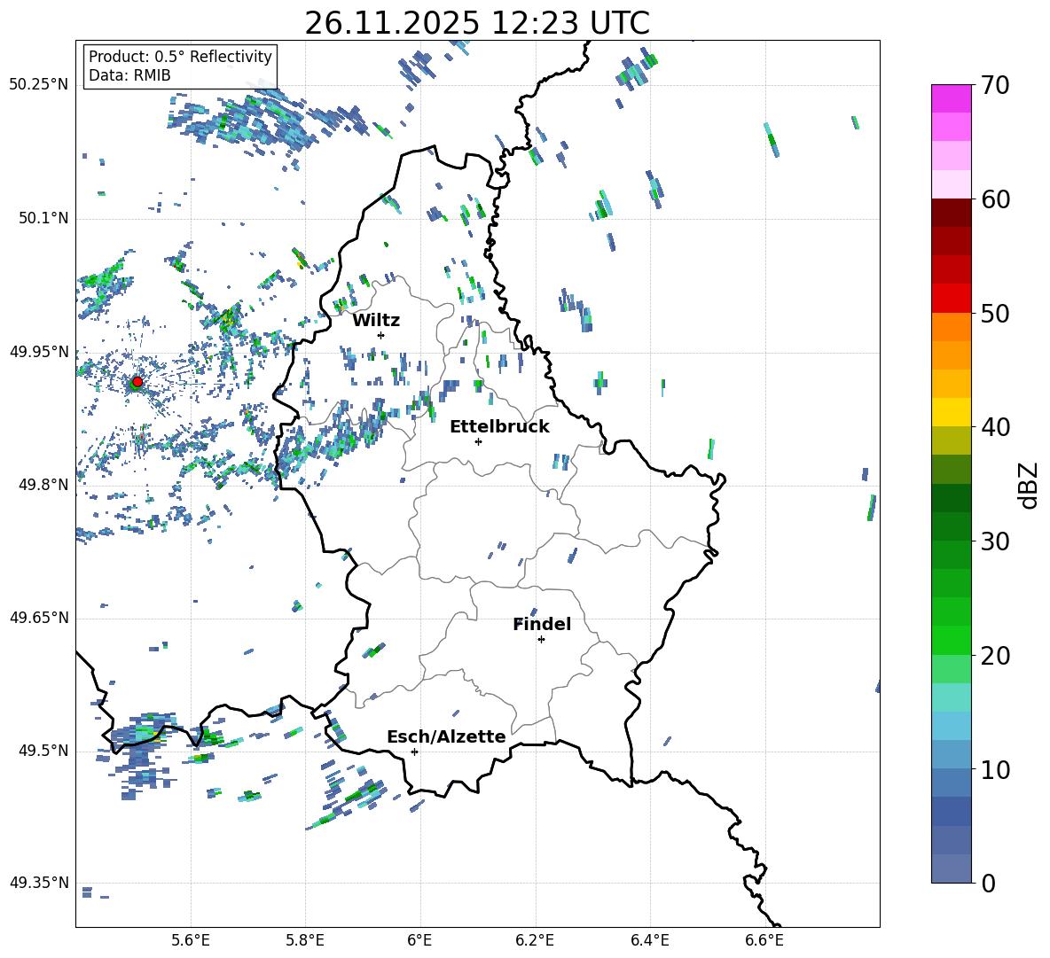The height and width of the screenshot is (958, 1050).
Task: Click the Findel station cross marker
Action: click(541, 640)
